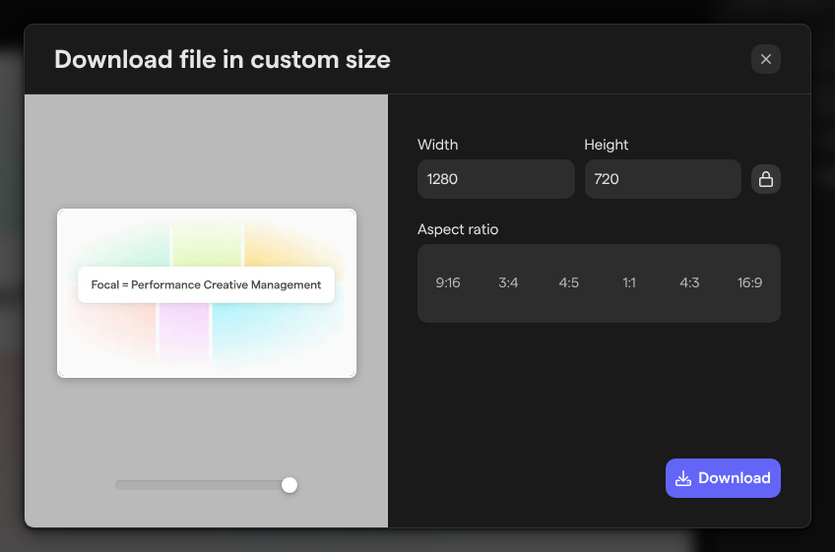This screenshot has width=835, height=552.
Task: Click the image preview thumbnail
Action: coord(207,293)
